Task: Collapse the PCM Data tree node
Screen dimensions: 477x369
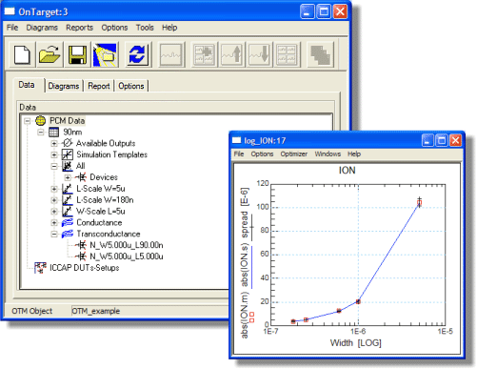Action: tap(28, 121)
